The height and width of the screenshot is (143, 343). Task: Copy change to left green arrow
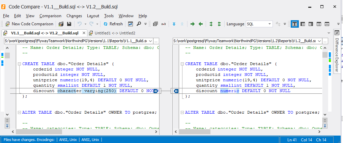(201, 24)
